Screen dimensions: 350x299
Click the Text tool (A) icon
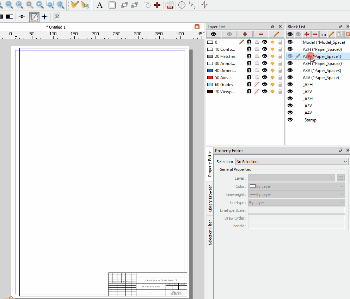(x=100, y=5)
